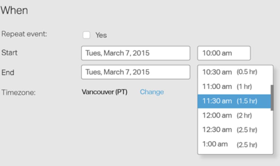Click the (0.5 hr) duration label
The height and width of the screenshot is (166, 280).
pos(247,72)
